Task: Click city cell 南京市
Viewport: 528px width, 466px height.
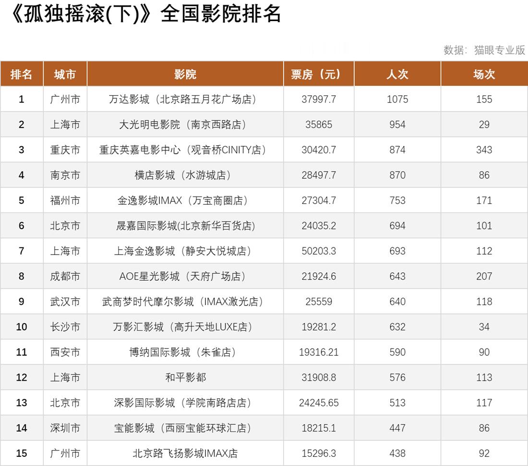Action: click(65, 175)
